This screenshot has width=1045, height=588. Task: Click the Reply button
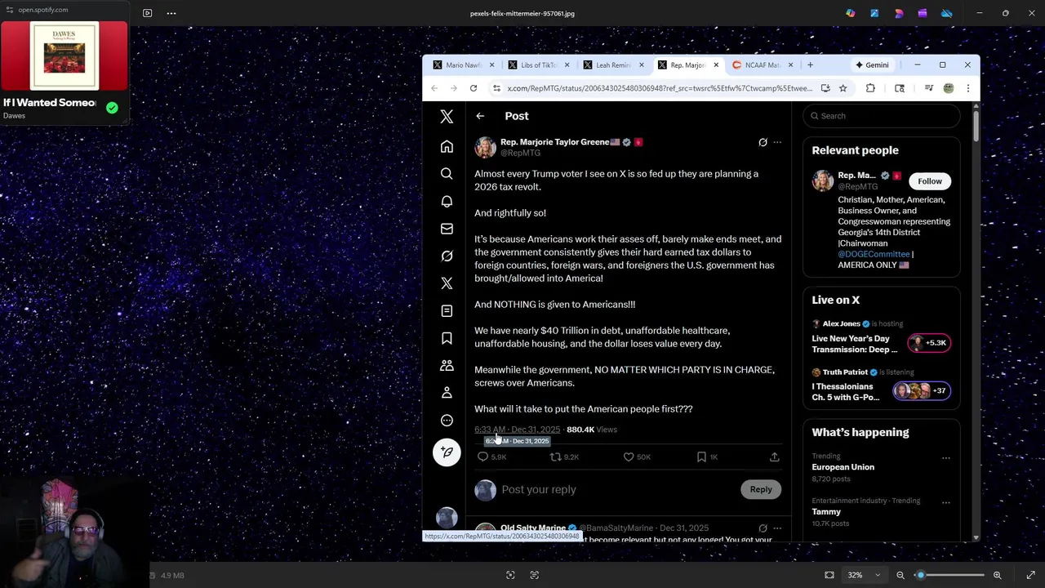[761, 489]
